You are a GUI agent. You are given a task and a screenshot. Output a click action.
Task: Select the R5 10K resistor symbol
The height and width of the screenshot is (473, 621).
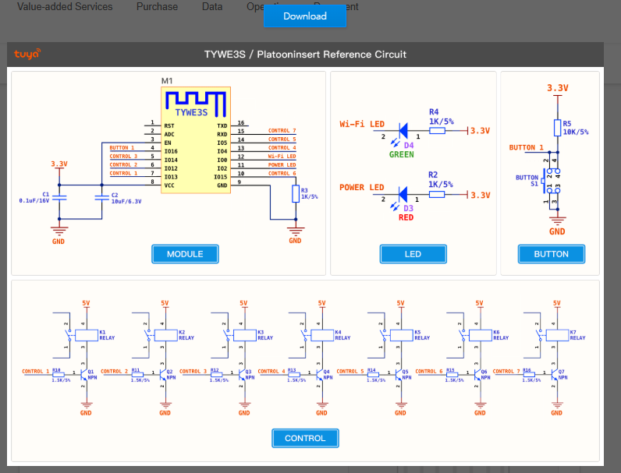557,128
